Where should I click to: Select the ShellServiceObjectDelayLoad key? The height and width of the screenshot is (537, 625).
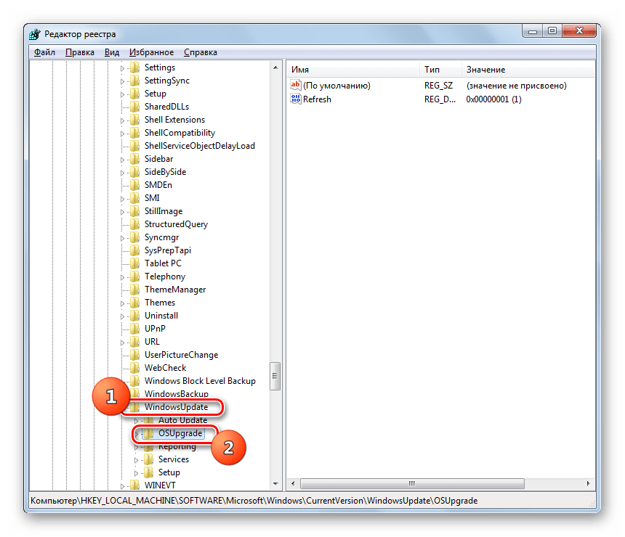coord(199,146)
